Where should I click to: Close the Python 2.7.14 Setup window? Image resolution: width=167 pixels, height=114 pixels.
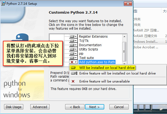click(x=128, y=4)
